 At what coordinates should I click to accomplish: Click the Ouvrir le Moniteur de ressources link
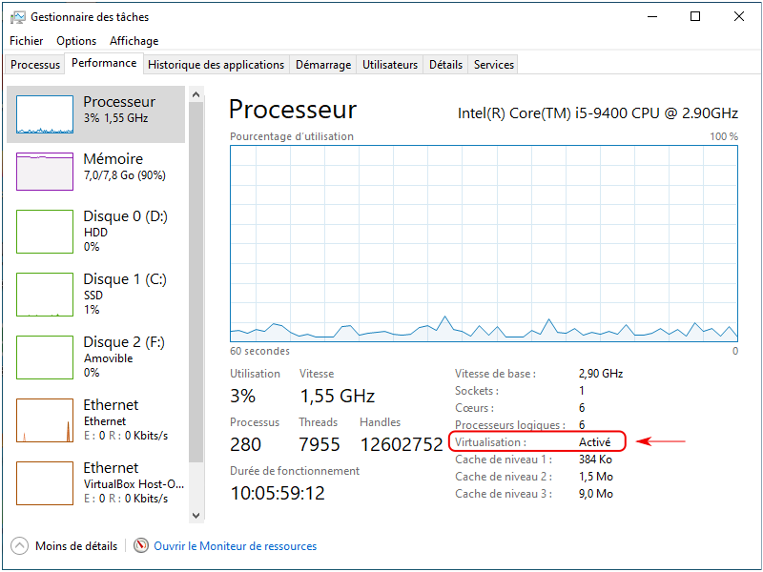click(235, 546)
